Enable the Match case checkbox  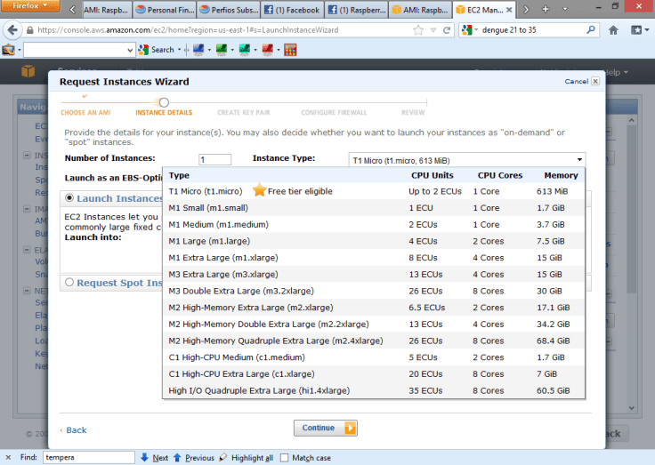[285, 458]
